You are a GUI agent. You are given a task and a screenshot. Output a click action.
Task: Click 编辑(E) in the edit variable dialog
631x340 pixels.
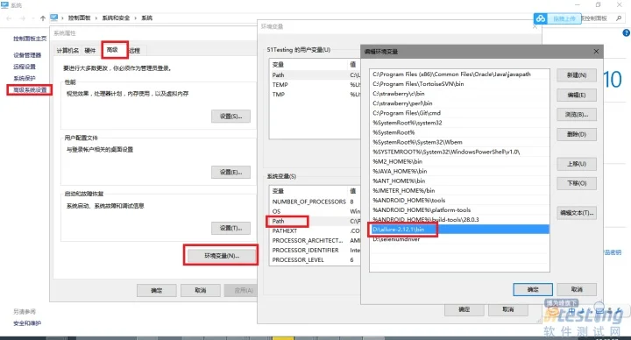(x=577, y=95)
